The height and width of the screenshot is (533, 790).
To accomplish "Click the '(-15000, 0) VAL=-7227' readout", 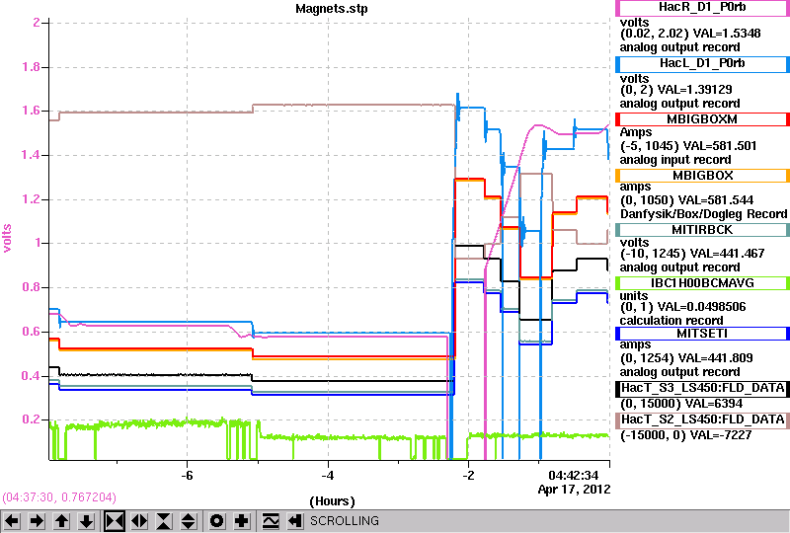I will coord(686,435).
